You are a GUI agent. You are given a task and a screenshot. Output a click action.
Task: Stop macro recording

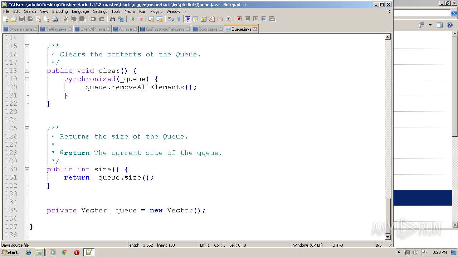coord(247,19)
